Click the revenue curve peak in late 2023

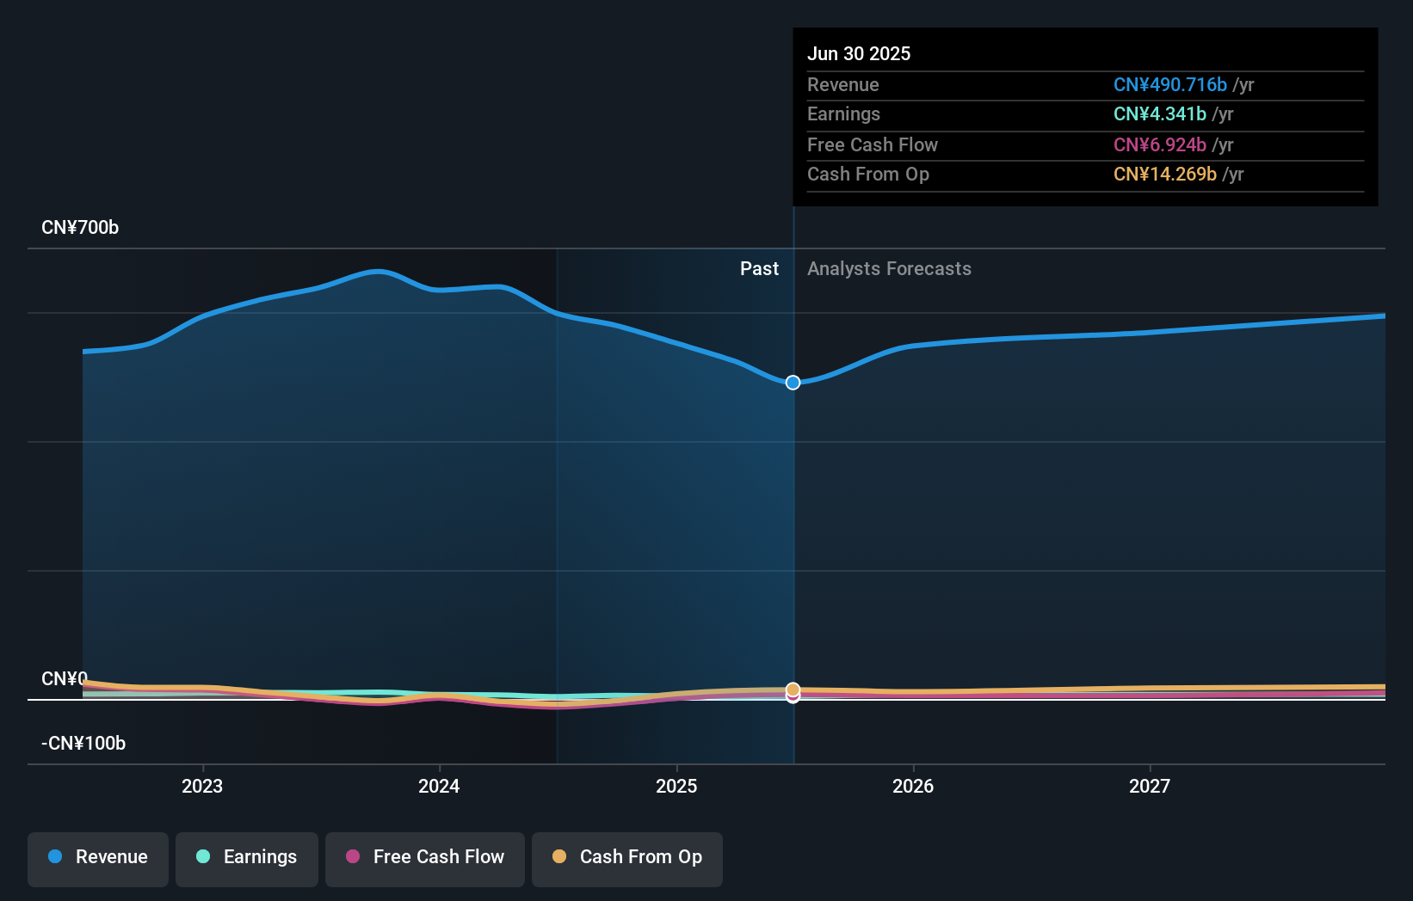[376, 271]
